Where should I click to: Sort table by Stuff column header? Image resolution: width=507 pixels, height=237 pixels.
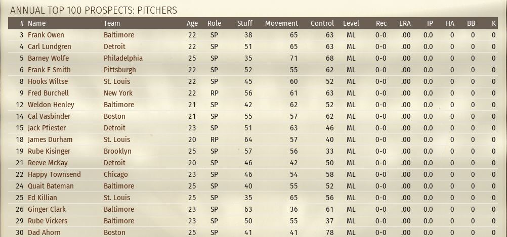click(x=244, y=23)
